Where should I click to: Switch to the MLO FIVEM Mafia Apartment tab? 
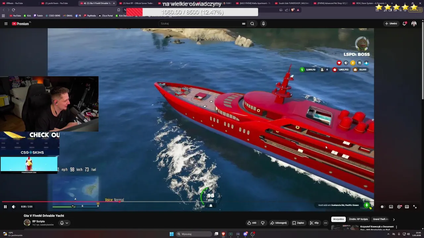[253, 3]
